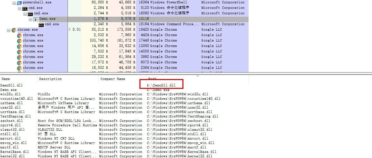Collapse the Demo.exe process branch
Viewport: 372px width, 158px height.
[x=31, y=19]
